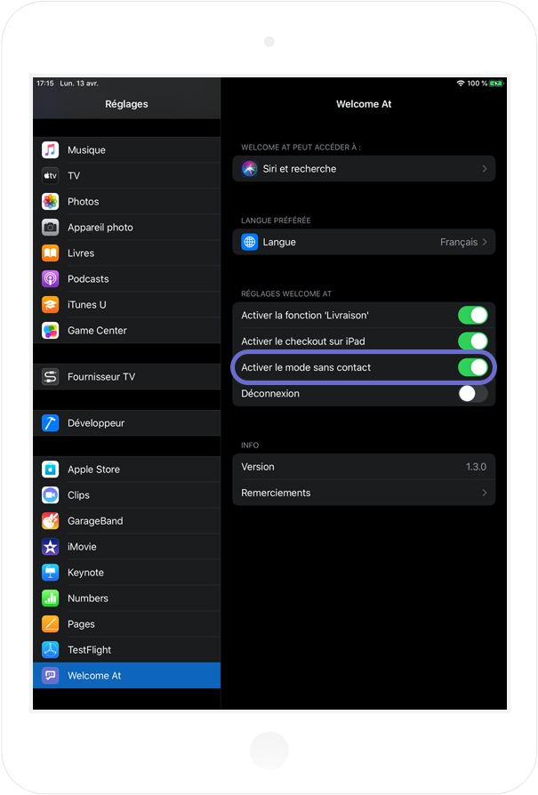Open the TestFlight icon entry
This screenshot has width=538, height=795.
pos(50,649)
